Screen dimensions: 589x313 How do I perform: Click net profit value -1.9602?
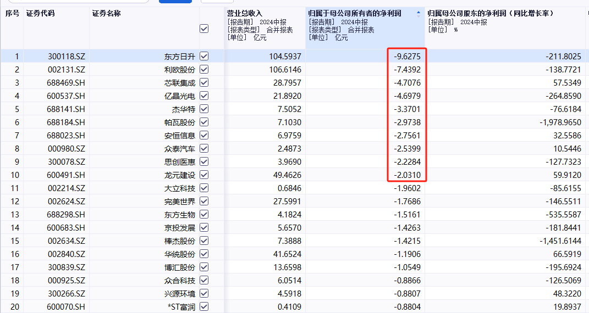tap(407, 188)
